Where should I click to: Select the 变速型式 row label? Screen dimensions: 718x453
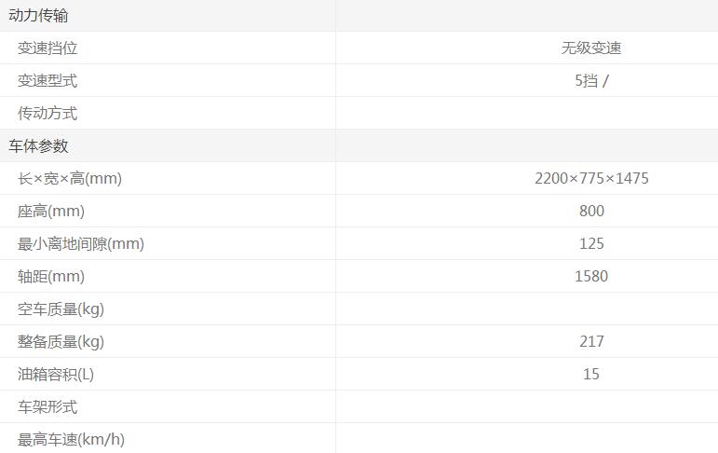pos(47,81)
